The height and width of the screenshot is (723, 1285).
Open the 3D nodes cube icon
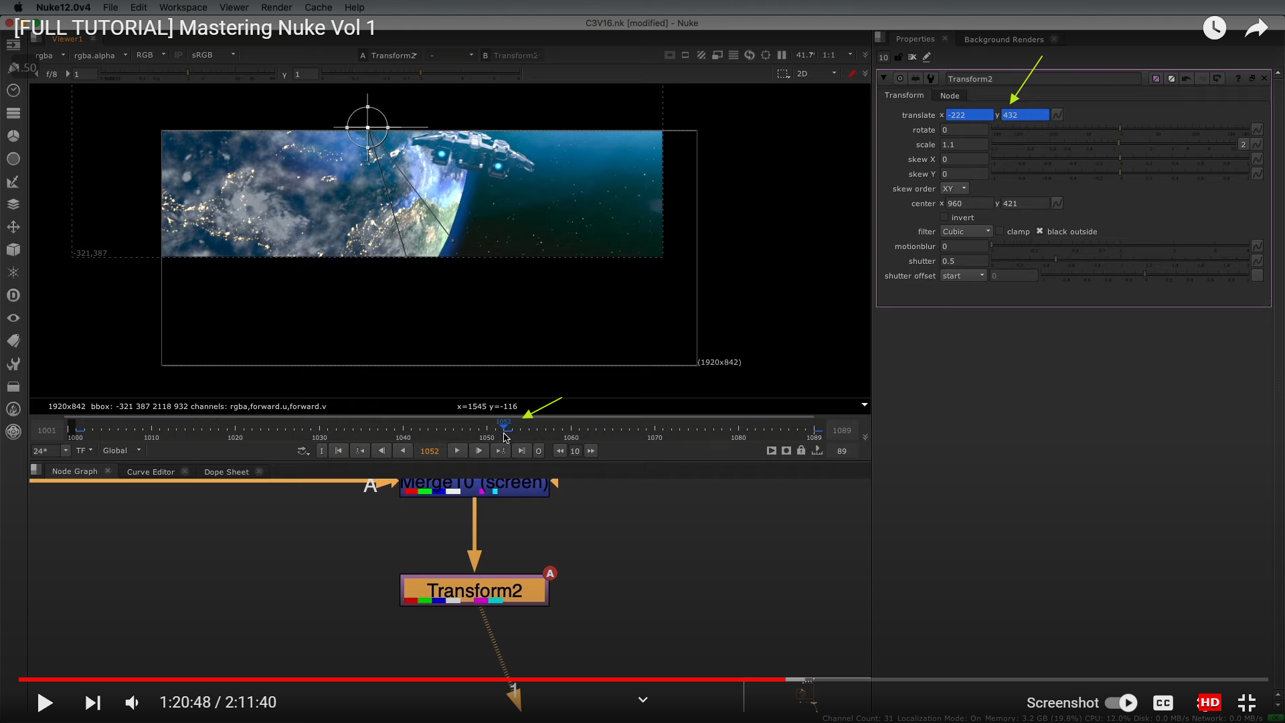pyautogui.click(x=13, y=250)
